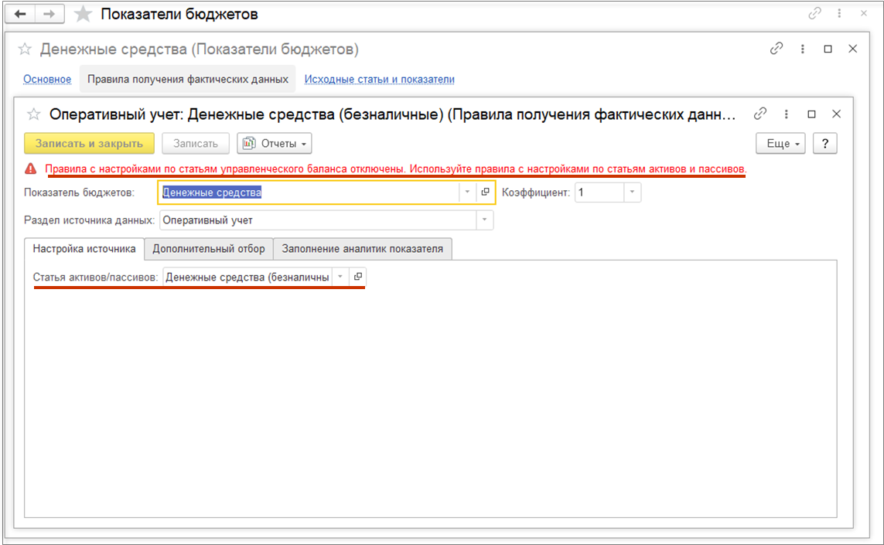Screen dimensions: 884x545
Task: Get link icon for Денежные средства form
Action: [776, 49]
